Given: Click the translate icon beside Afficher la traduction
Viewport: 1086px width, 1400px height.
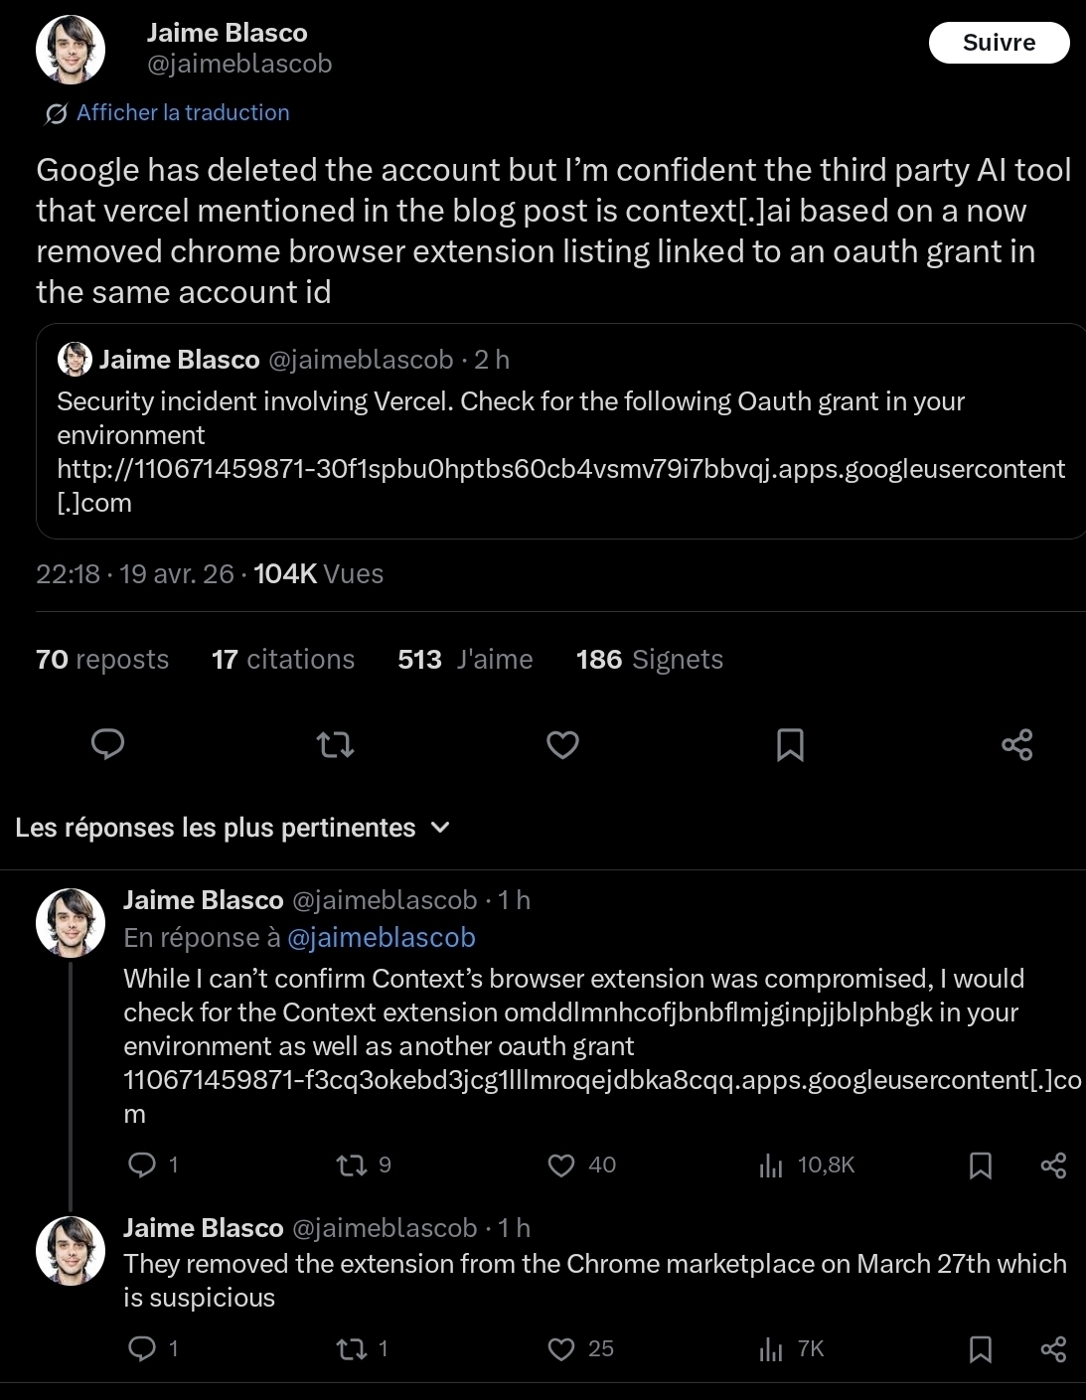Looking at the screenshot, I should click(x=56, y=113).
